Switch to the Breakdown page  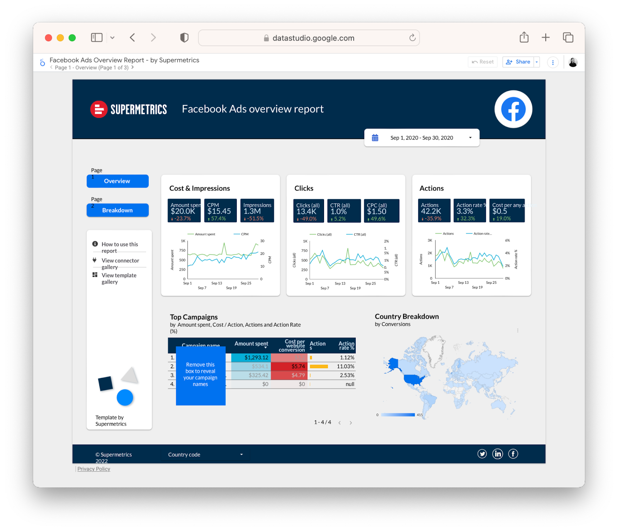117,210
